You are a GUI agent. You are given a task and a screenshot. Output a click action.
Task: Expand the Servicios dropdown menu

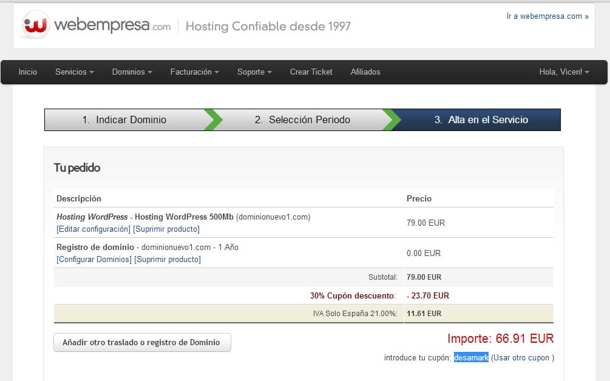coord(74,72)
